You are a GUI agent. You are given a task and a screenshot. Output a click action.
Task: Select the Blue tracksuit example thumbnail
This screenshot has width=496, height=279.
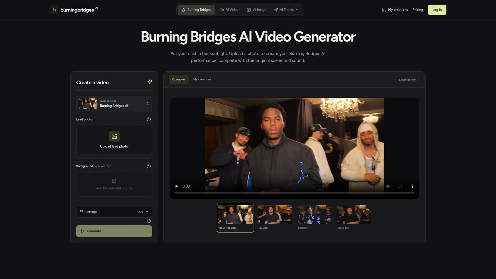(235, 218)
